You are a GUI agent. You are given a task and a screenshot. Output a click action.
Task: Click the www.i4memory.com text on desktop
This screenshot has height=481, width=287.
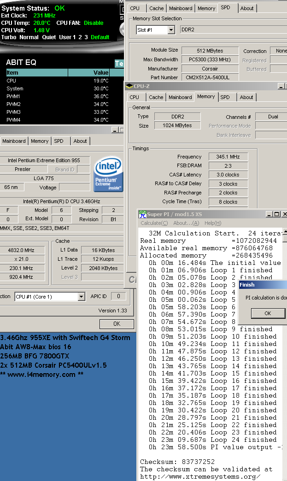[41, 375]
